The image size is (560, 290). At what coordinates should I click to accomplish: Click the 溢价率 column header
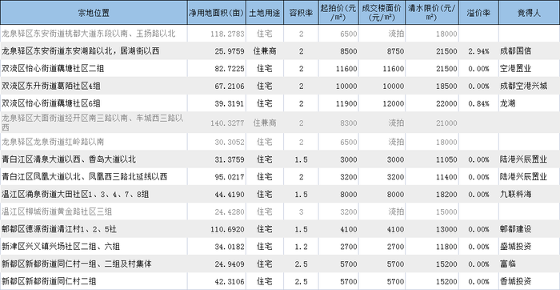coord(478,13)
